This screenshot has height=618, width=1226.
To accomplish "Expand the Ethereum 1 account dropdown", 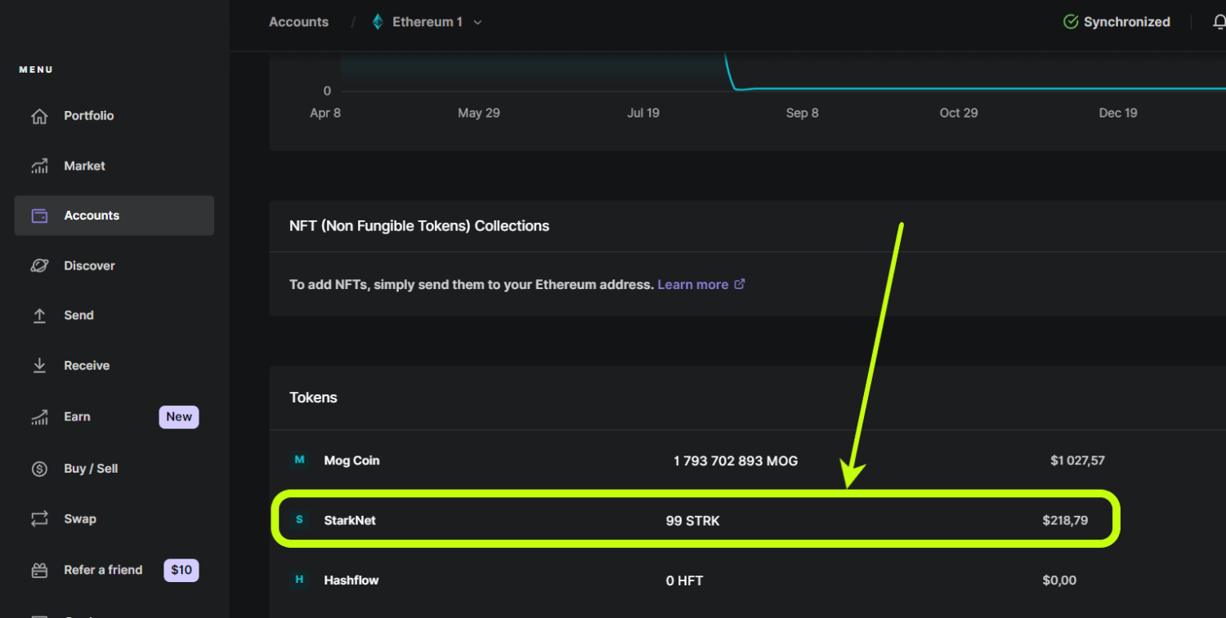I will tap(477, 22).
